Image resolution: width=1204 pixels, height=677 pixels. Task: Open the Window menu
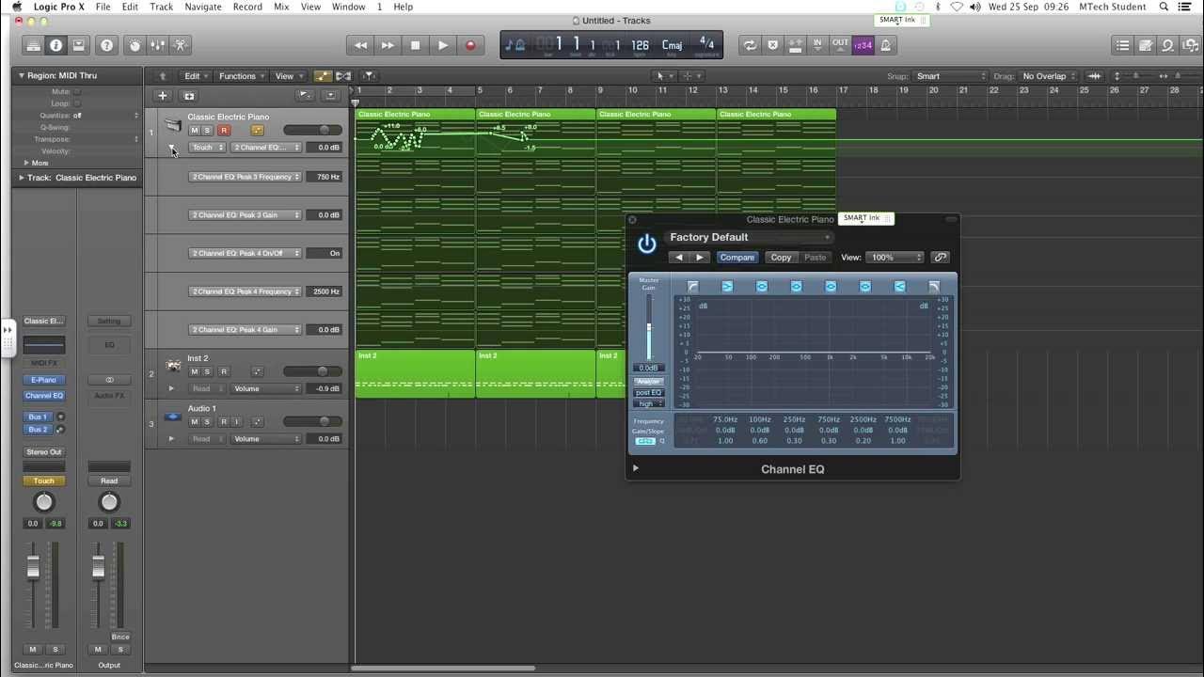pyautogui.click(x=348, y=7)
